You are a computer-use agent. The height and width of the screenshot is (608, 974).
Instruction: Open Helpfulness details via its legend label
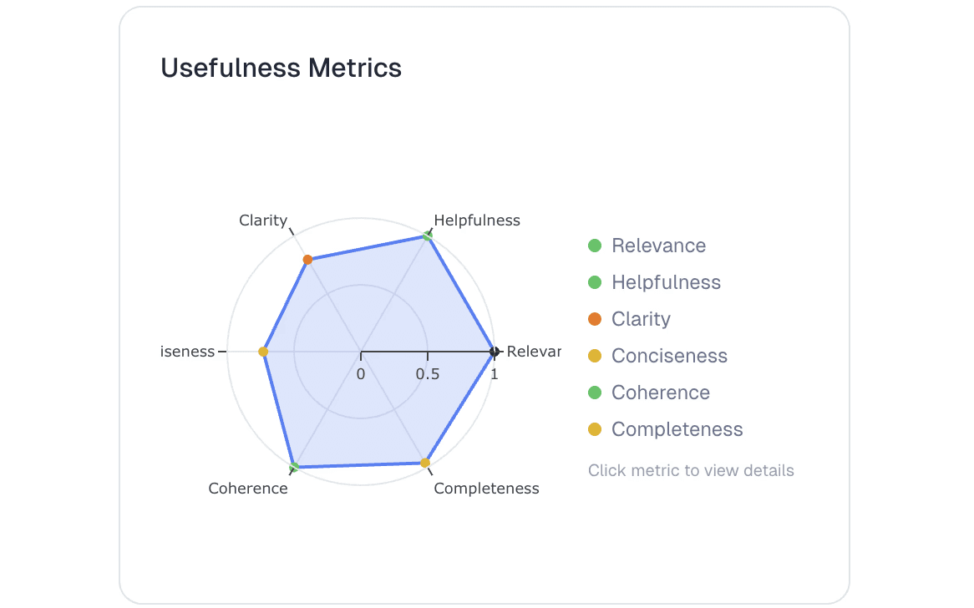[x=666, y=282]
